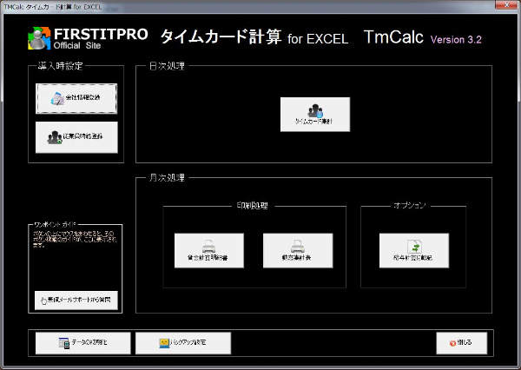Viewport: 521px width, 370px height.
Task: Transfer data to payroll calculation (給与計算に転記)
Action: click(x=414, y=250)
